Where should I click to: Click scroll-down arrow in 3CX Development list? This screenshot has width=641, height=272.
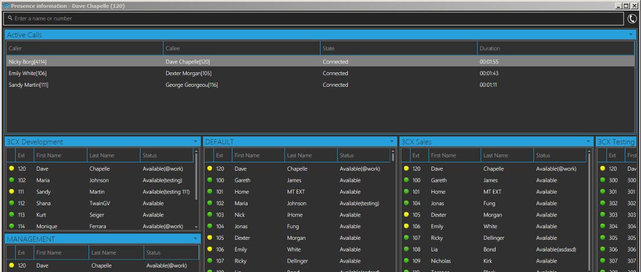(196, 227)
